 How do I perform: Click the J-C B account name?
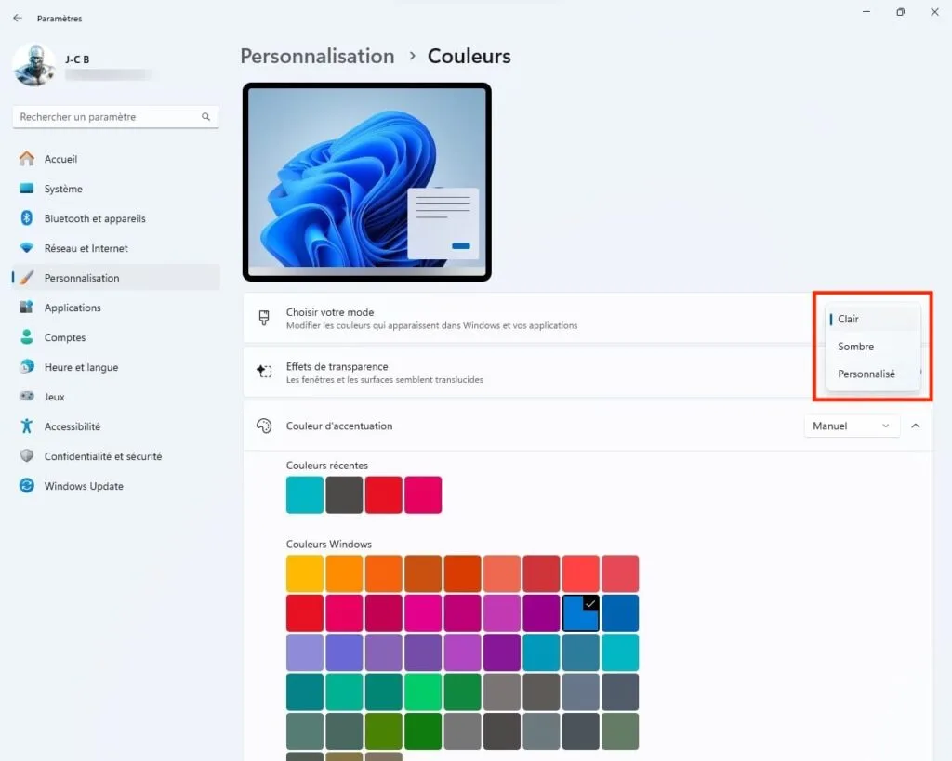coord(77,59)
